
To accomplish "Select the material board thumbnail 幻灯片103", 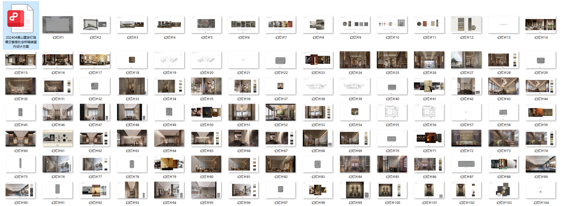I will pos(503,190).
